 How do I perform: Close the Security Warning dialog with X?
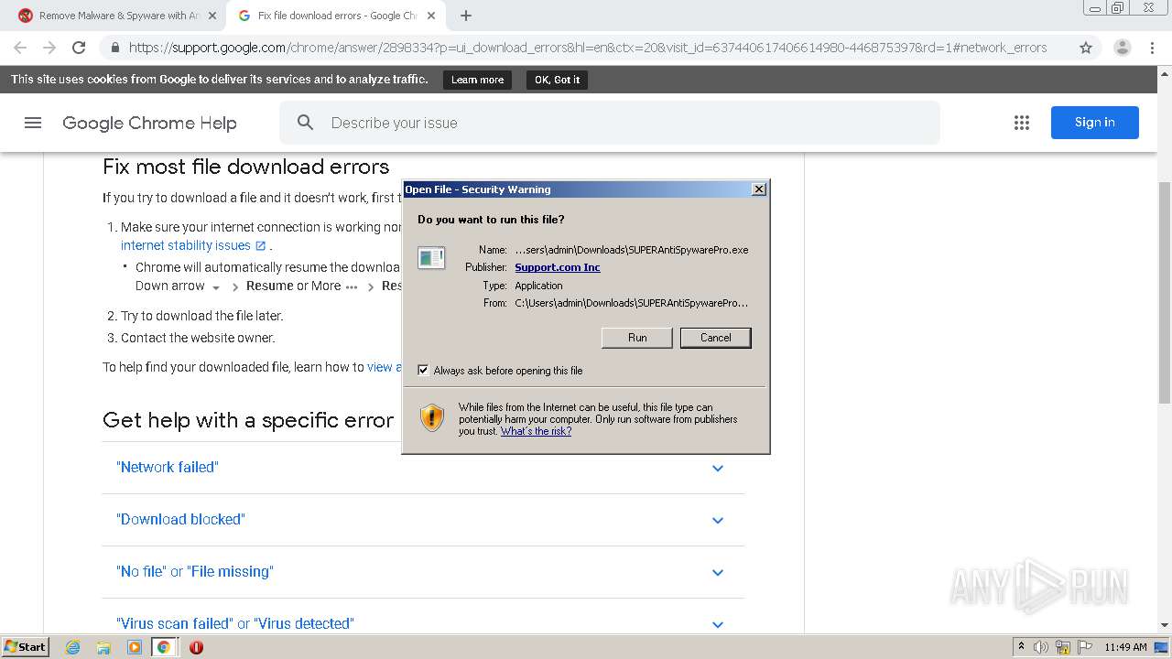pos(758,189)
